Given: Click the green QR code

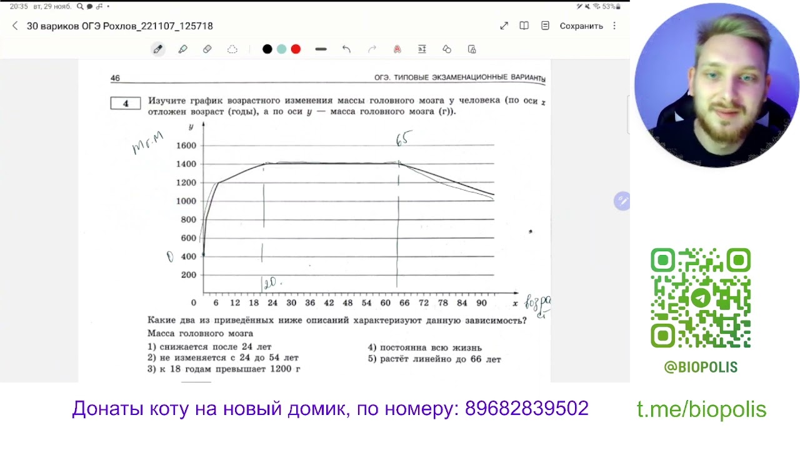Looking at the screenshot, I should coord(701,298).
